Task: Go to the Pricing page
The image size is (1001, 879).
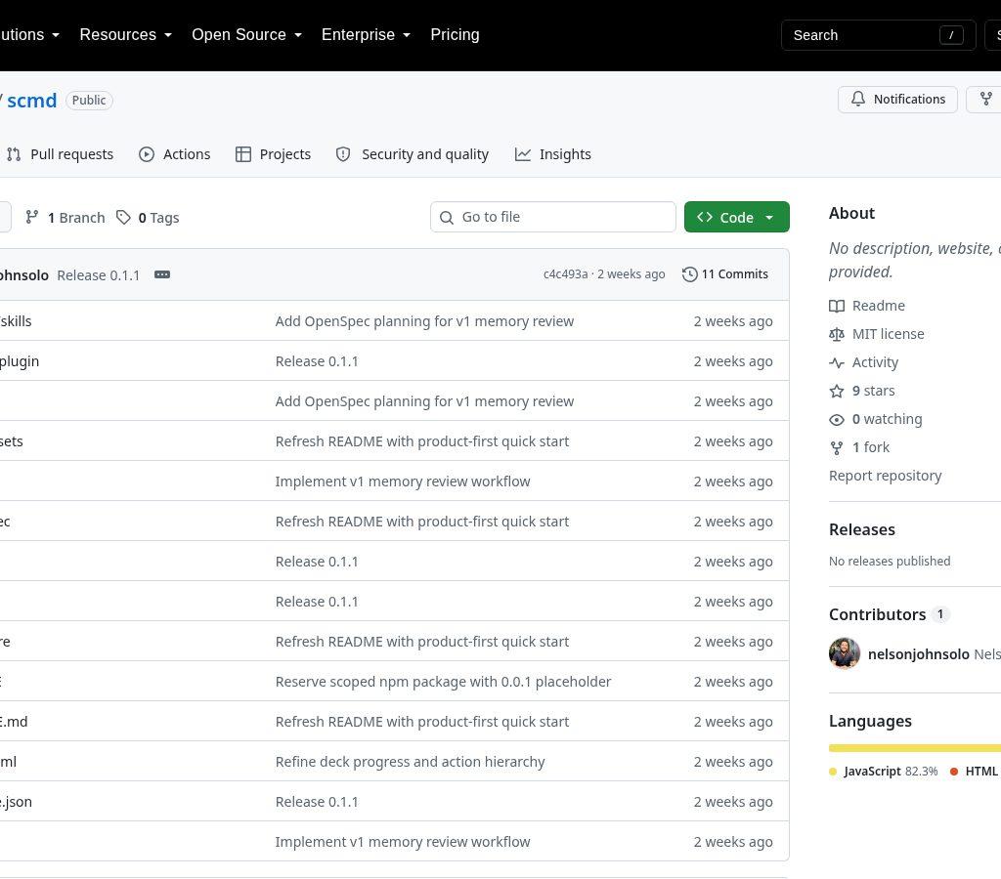Action: tap(455, 34)
